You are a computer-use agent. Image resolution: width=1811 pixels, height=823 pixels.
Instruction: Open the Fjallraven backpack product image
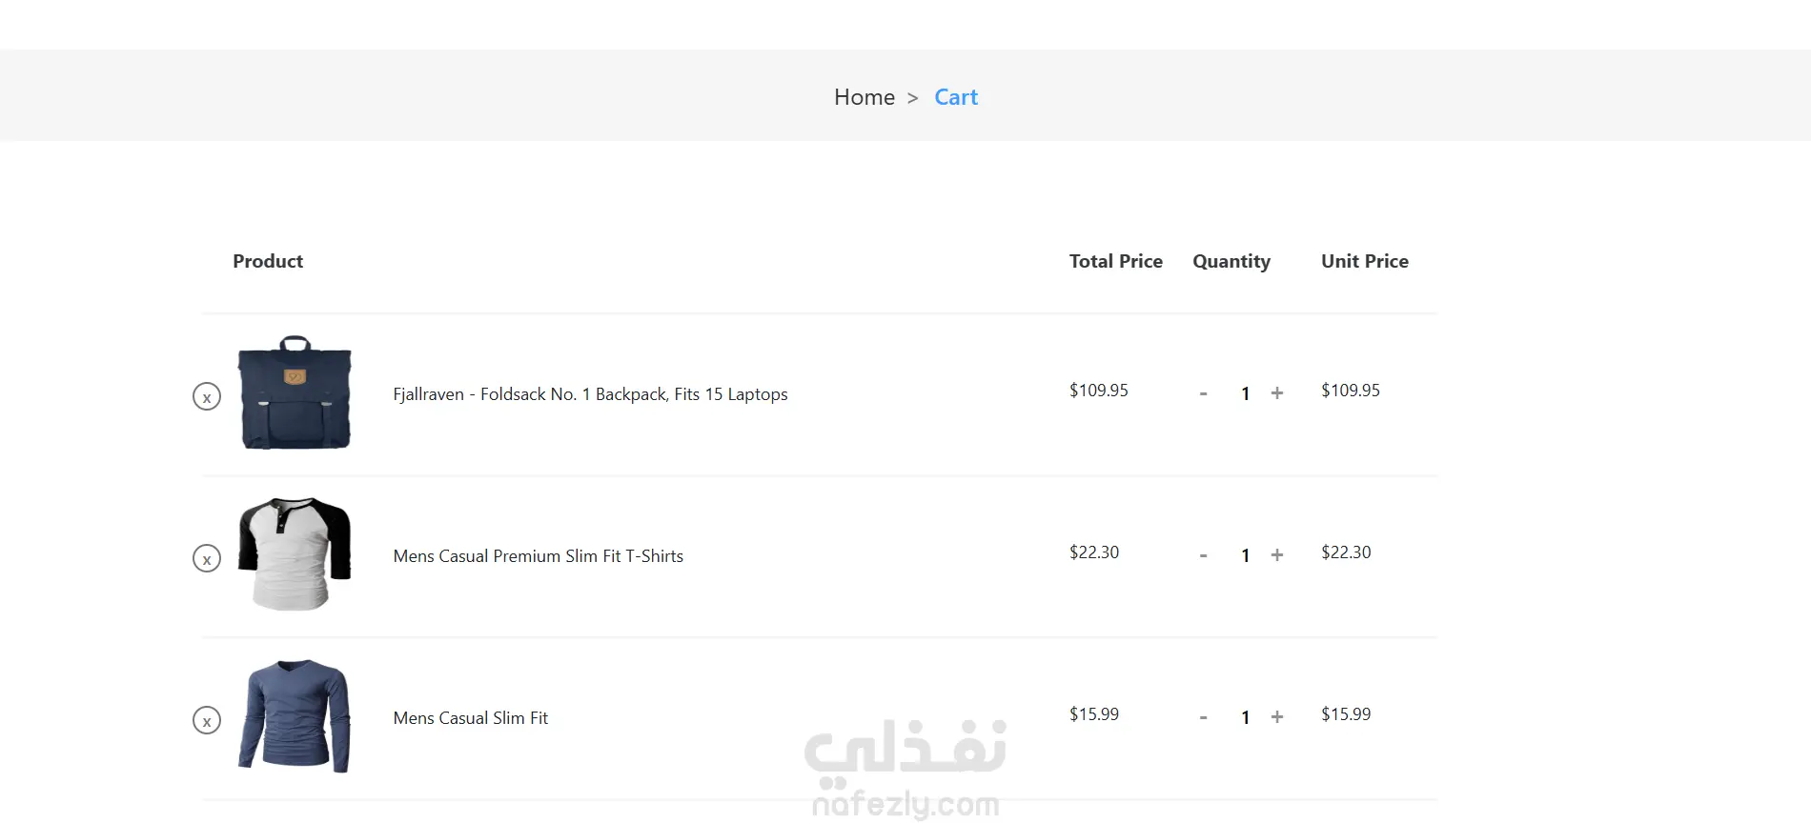295,392
